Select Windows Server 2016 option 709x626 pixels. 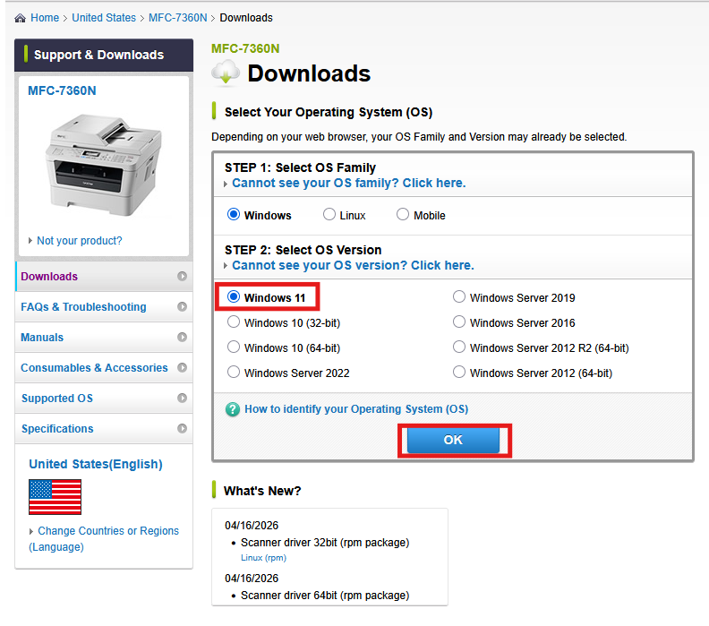[x=459, y=322]
